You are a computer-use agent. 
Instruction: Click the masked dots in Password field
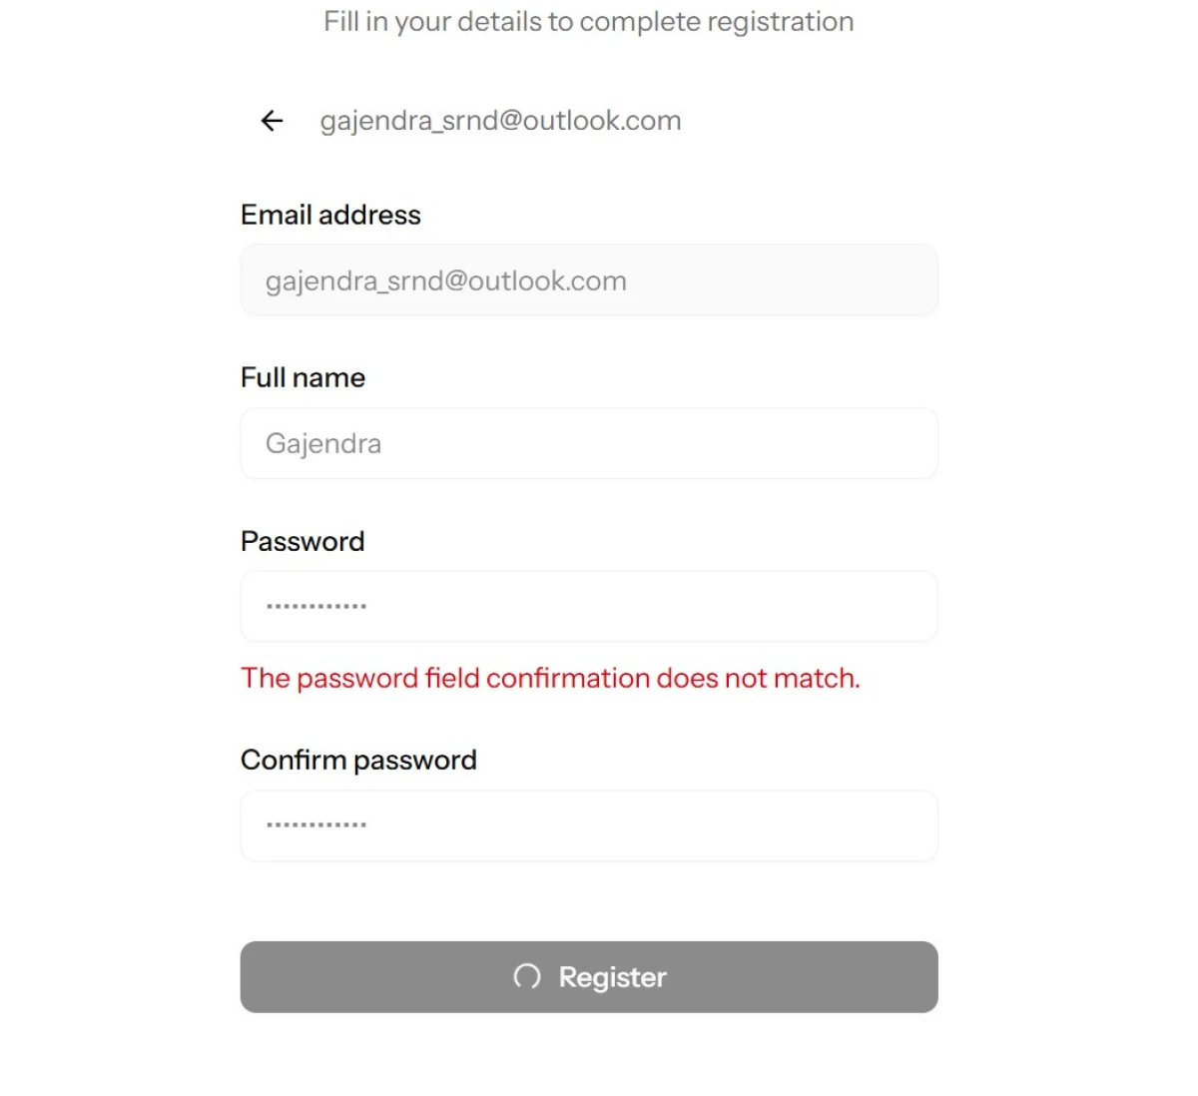[316, 606]
